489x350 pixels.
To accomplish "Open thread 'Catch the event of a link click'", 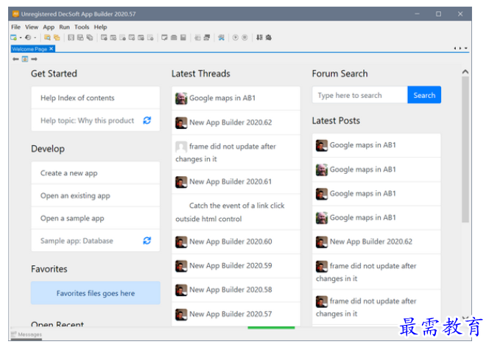I will pyautogui.click(x=236, y=211).
